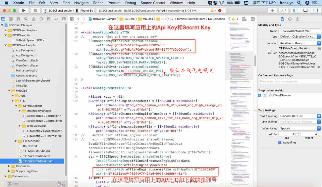Run the BDSClientSample build

pos(24,11)
